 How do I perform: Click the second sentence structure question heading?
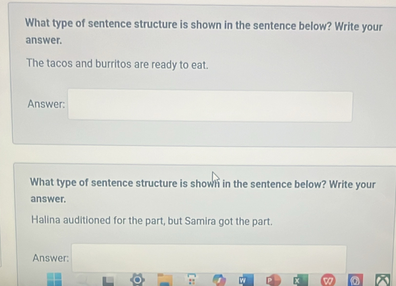(202, 184)
